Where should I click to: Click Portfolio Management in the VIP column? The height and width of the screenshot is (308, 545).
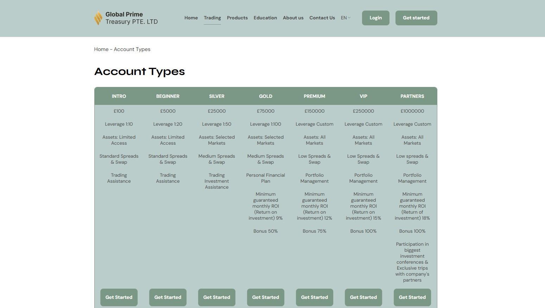point(363,178)
